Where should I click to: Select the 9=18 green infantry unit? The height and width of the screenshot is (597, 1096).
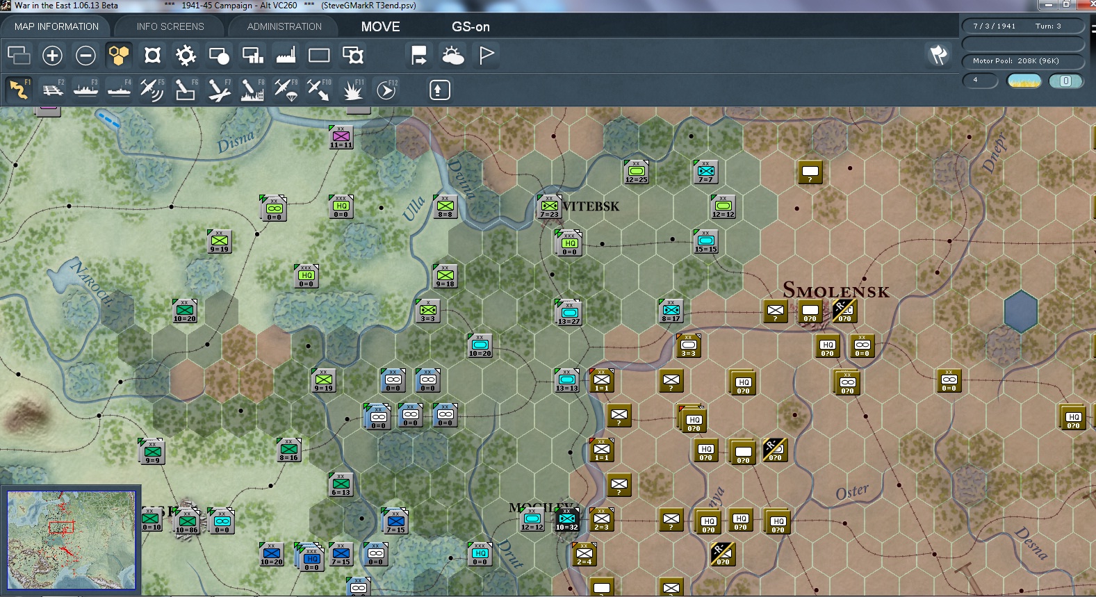445,276
